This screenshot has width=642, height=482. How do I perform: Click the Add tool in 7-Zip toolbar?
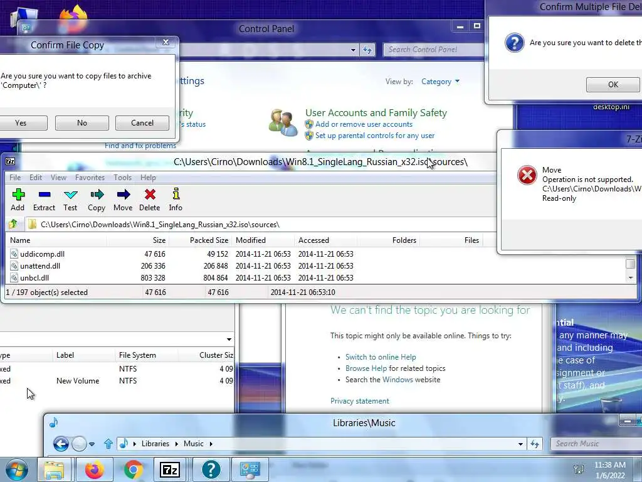click(18, 200)
